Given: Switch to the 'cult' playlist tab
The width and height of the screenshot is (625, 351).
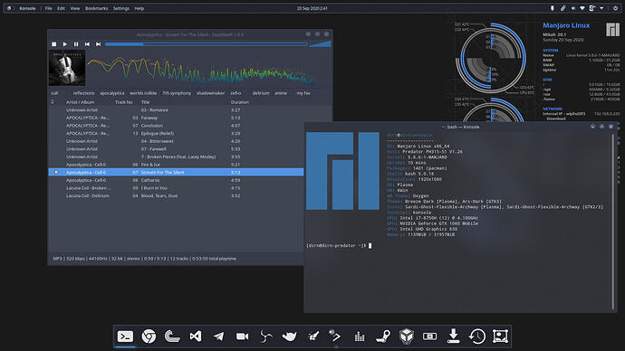Looking at the screenshot, I should click(54, 93).
